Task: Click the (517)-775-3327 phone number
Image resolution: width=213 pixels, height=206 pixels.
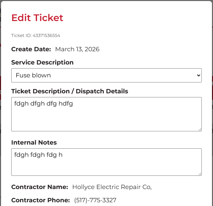Action: (x=95, y=200)
